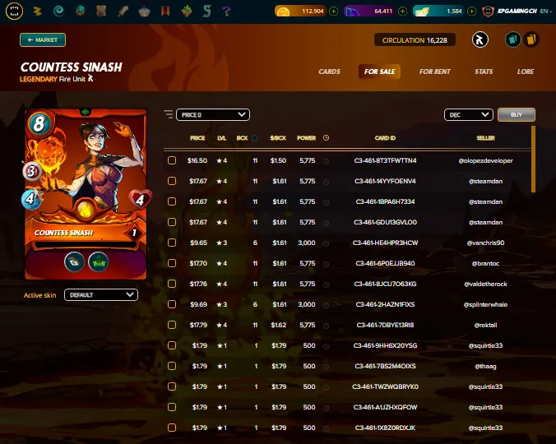Click the filter lines icon beside PRICE sort
Screen dimensions: 556x444
click(x=169, y=114)
